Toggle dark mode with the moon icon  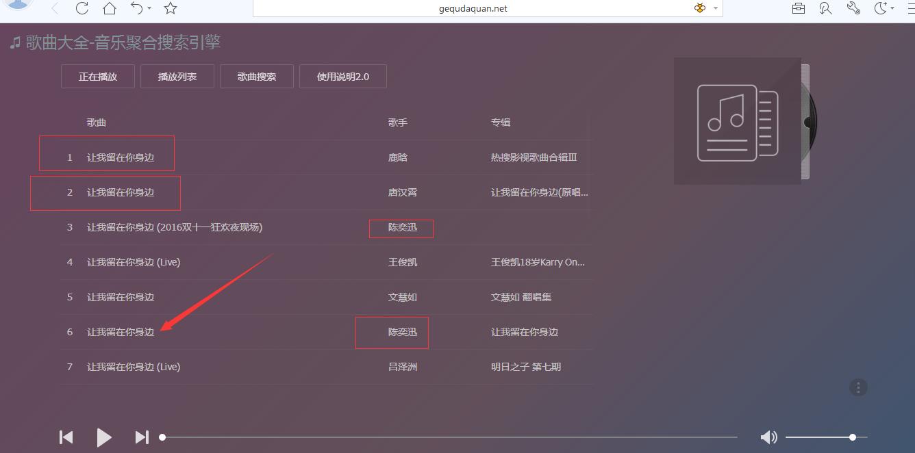click(880, 9)
